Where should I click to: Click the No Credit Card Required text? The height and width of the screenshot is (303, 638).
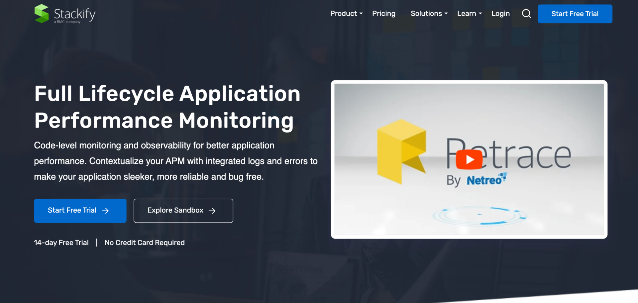[x=145, y=243]
